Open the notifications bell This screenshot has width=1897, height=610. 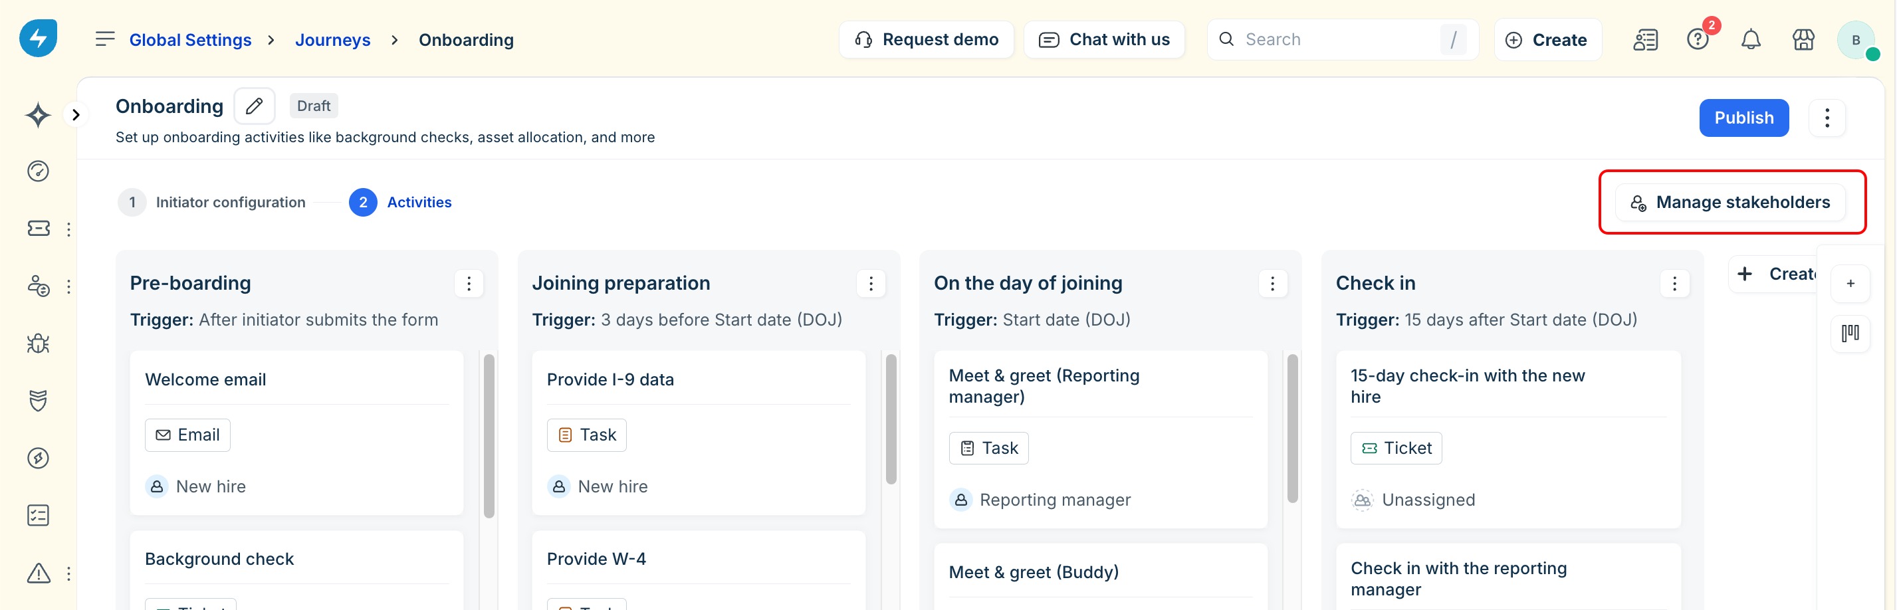[x=1749, y=40]
